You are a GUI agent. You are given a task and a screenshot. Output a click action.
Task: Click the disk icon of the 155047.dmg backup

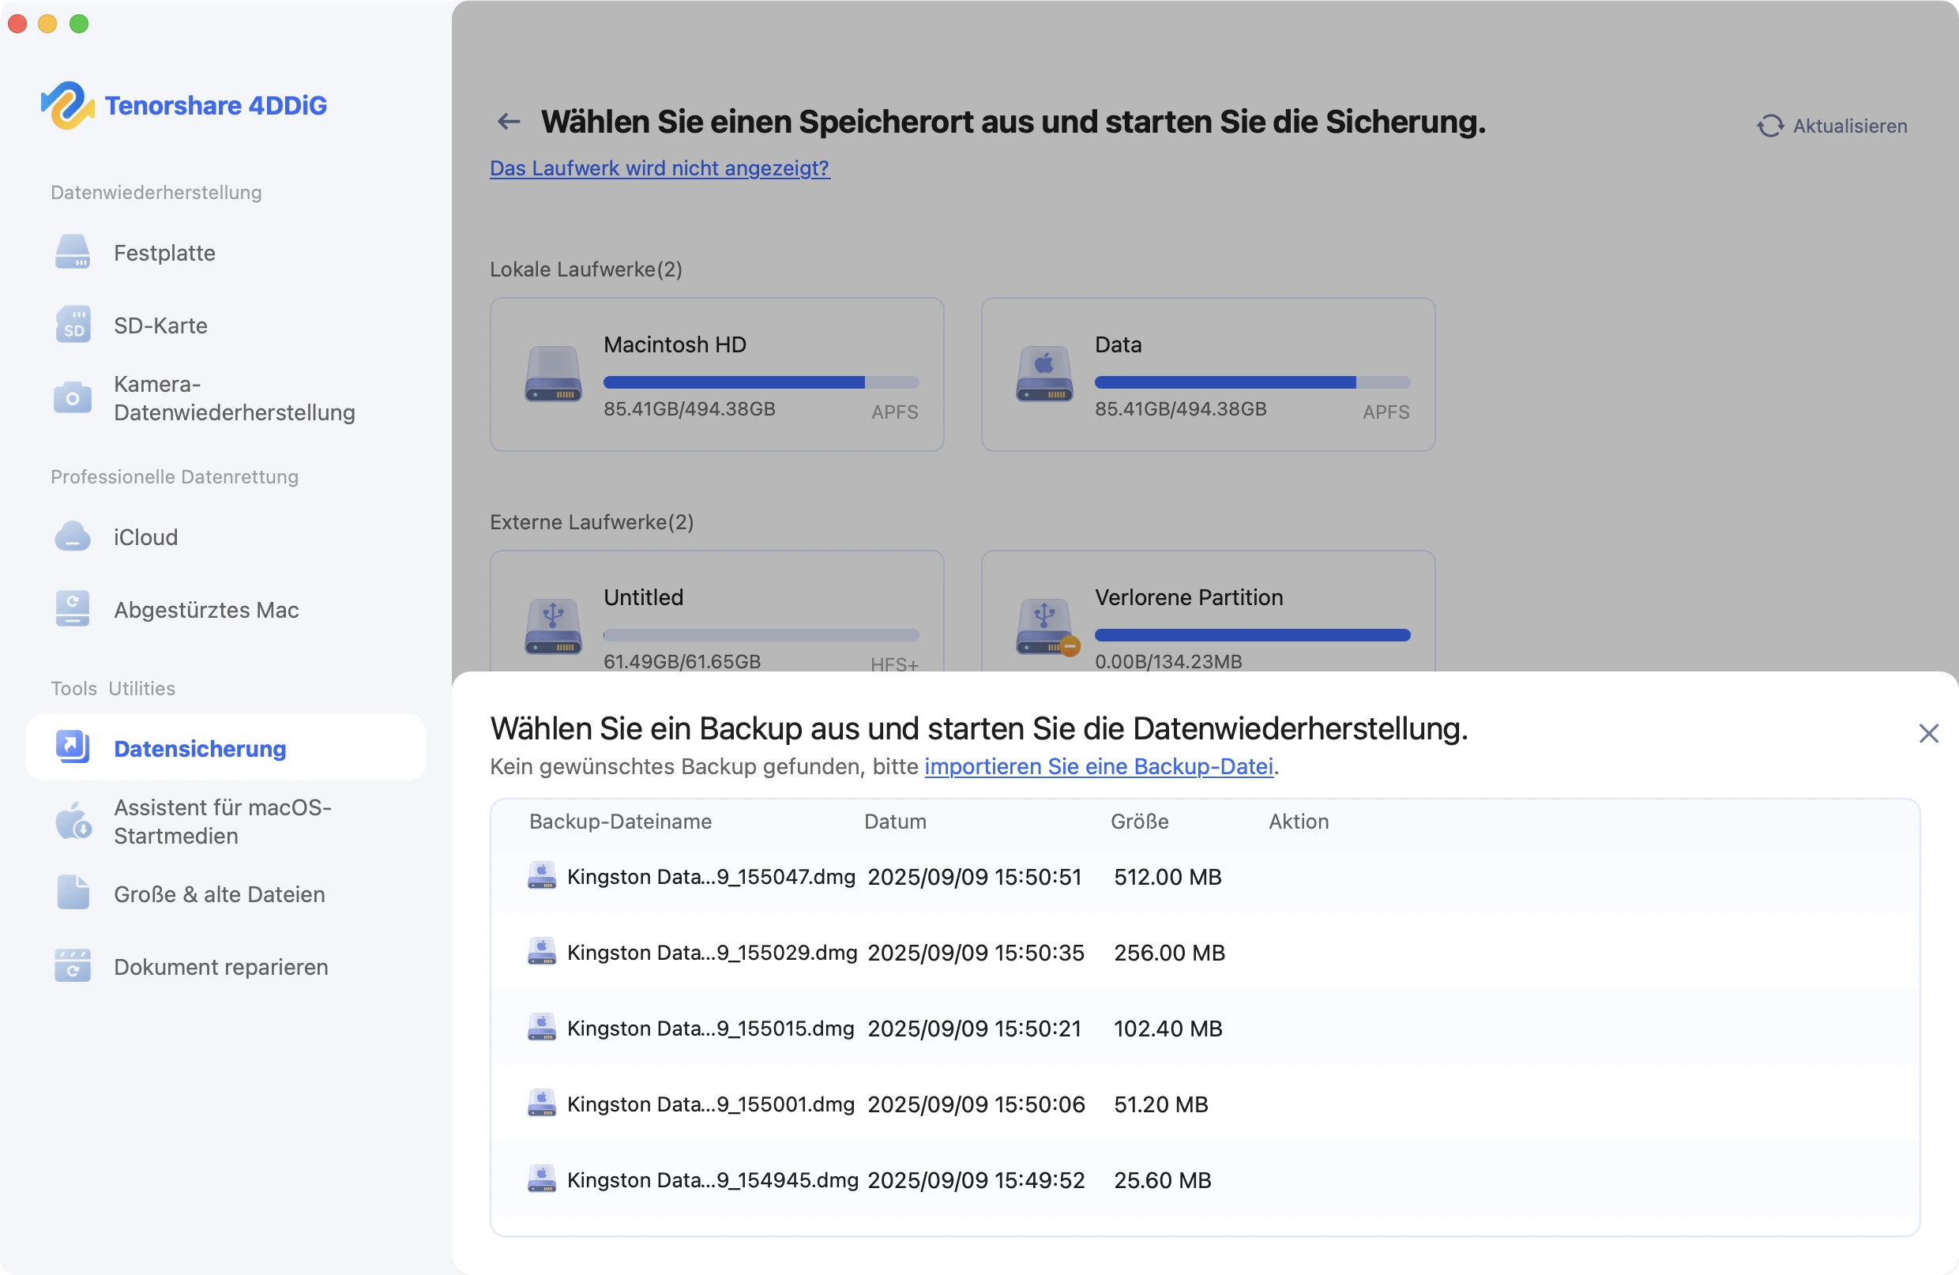[542, 876]
